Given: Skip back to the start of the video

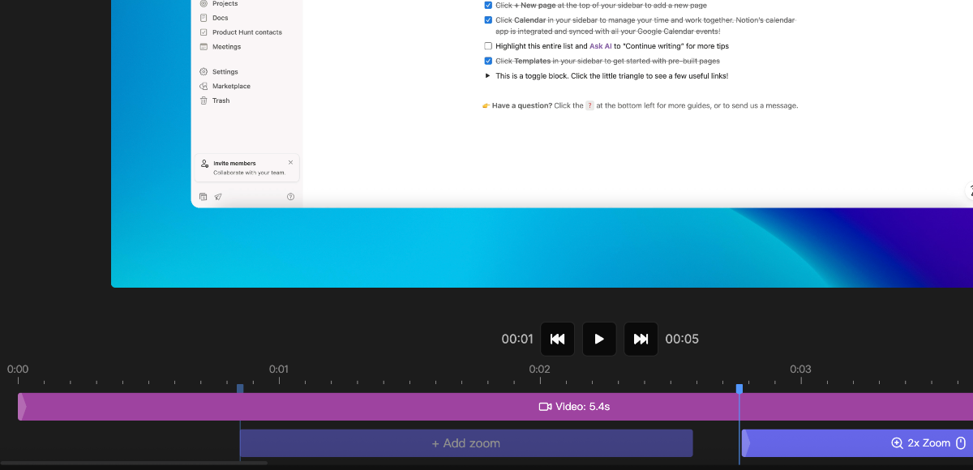Looking at the screenshot, I should pyautogui.click(x=557, y=339).
